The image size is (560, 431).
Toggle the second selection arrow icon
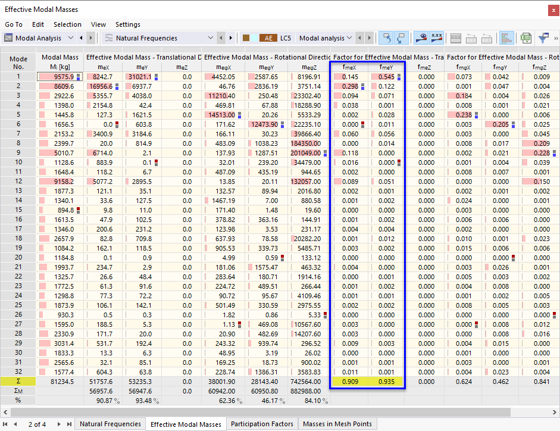[x=402, y=38]
